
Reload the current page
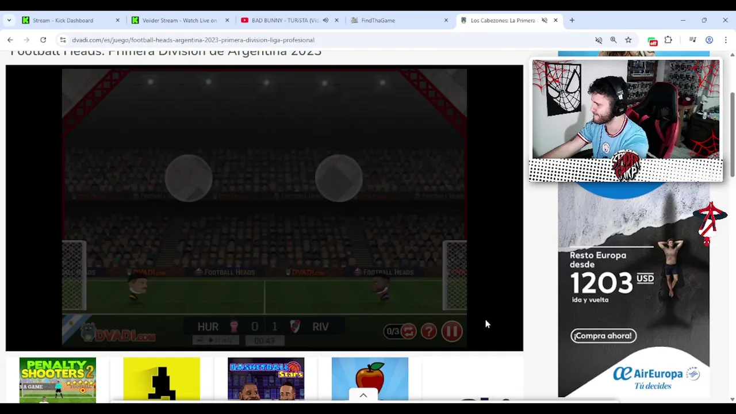point(43,40)
